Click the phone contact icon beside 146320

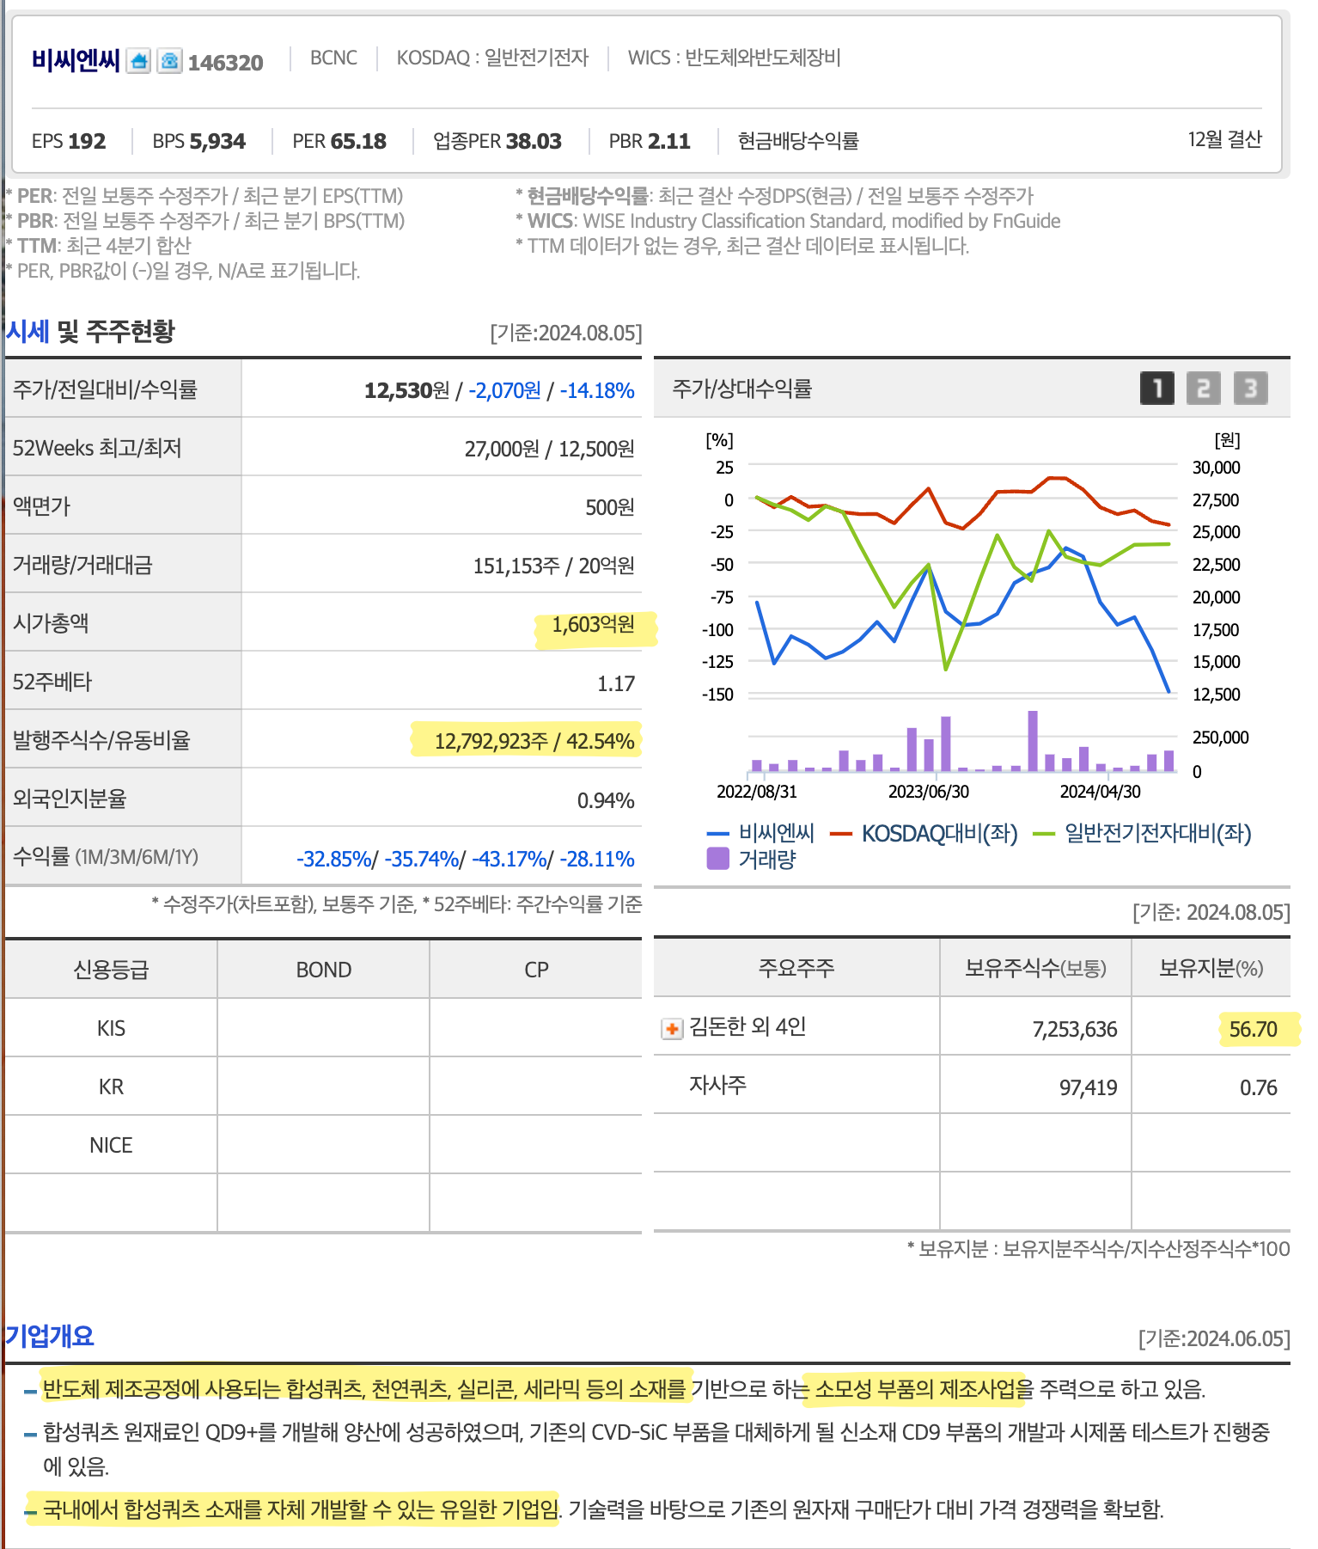169,61
